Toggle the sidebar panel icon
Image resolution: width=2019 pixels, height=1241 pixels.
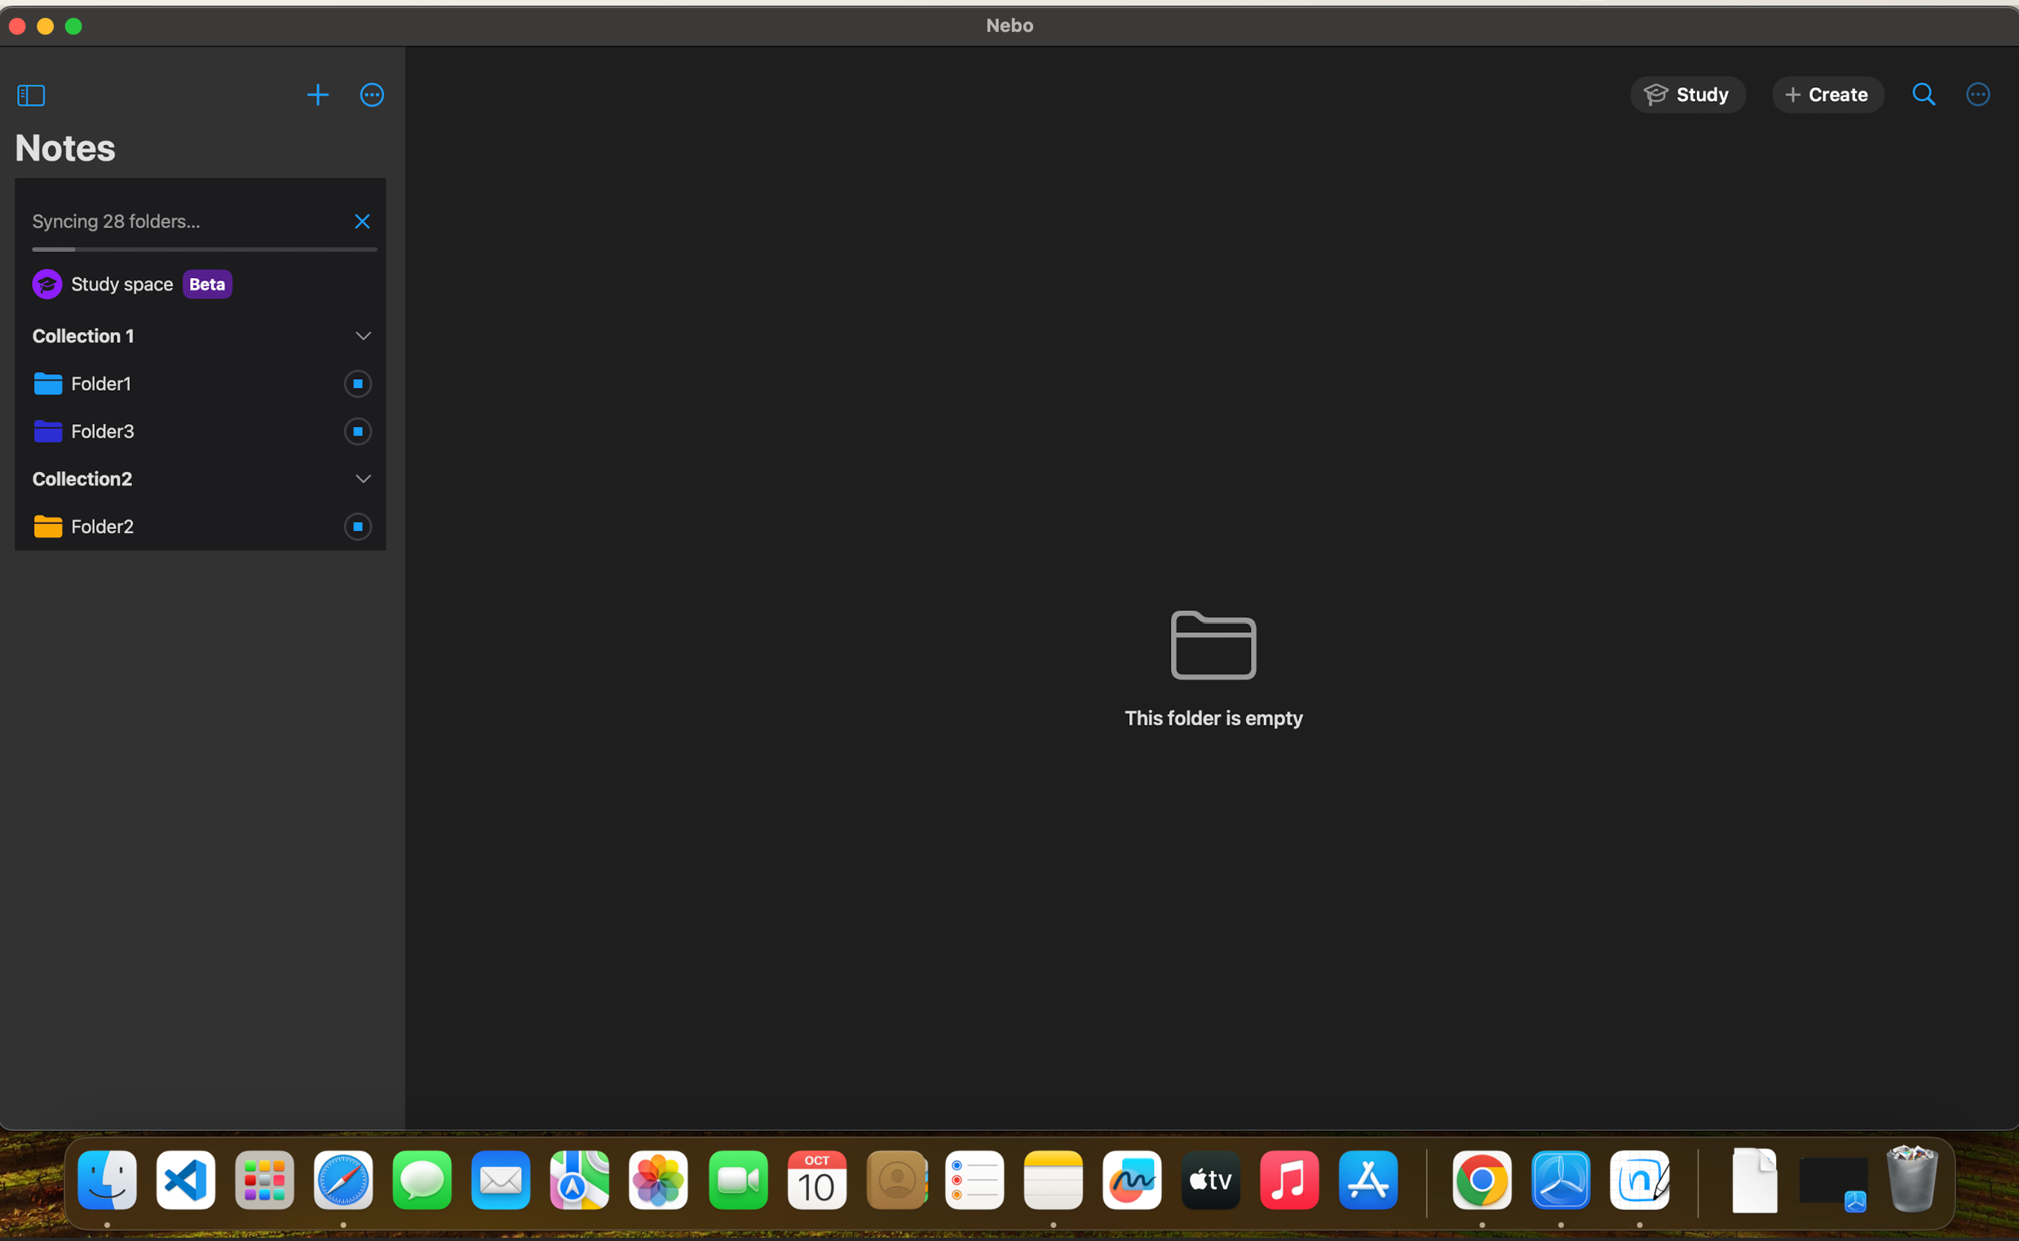click(31, 95)
